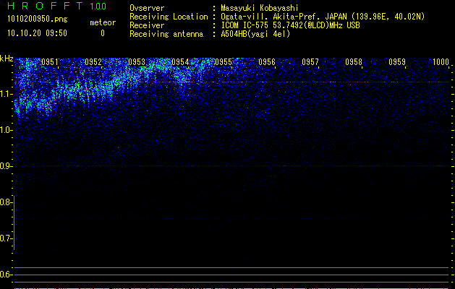The height and width of the screenshot is (289, 455).
Task: Click the 0.7 frequency axis label
Action: point(6,238)
